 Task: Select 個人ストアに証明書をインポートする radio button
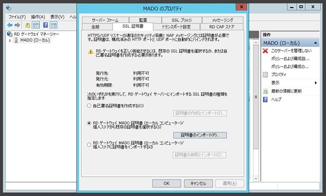click(x=89, y=144)
